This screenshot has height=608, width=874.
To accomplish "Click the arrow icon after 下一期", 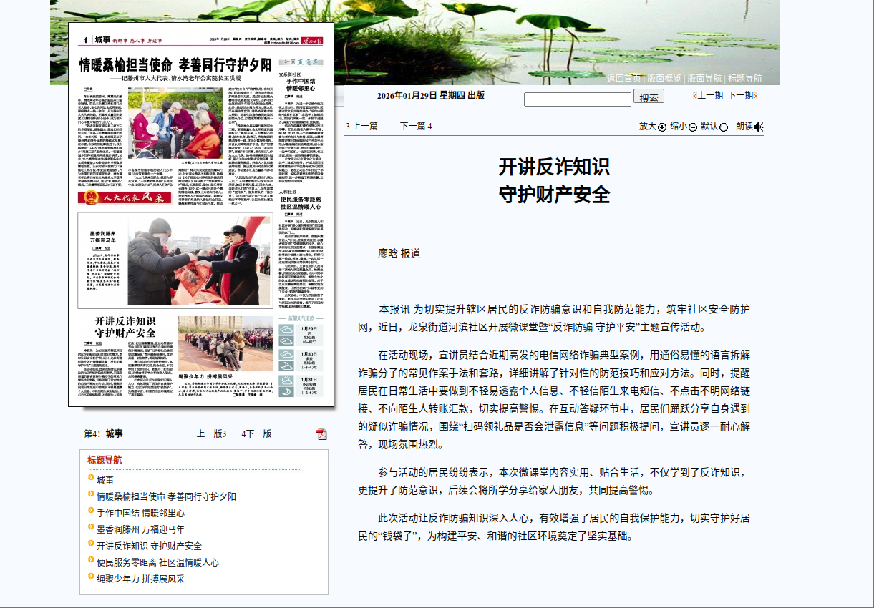I will pyautogui.click(x=755, y=95).
